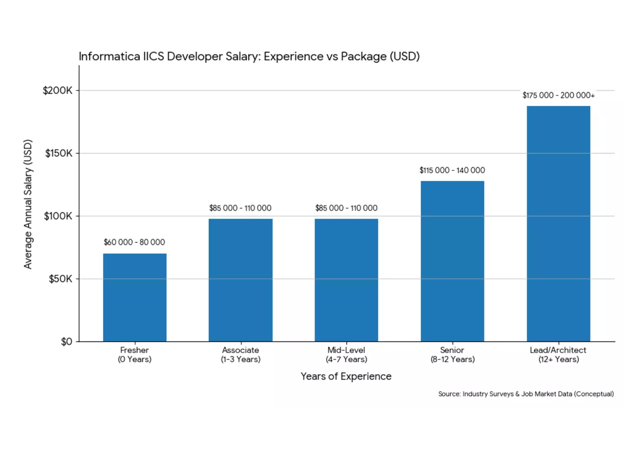This screenshot has height=450, width=638.
Task: Select the Lead/Architect salary bar
Action: (x=558, y=223)
